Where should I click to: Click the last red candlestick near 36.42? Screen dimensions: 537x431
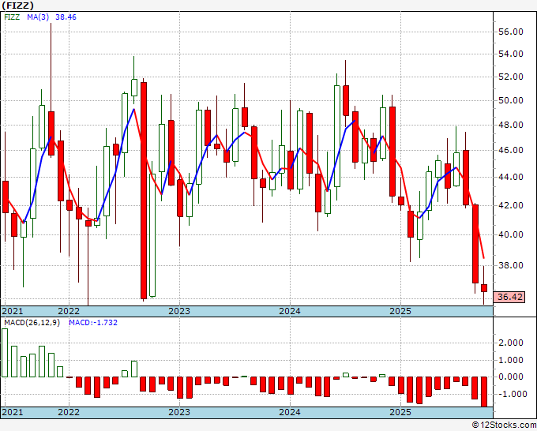coord(484,288)
